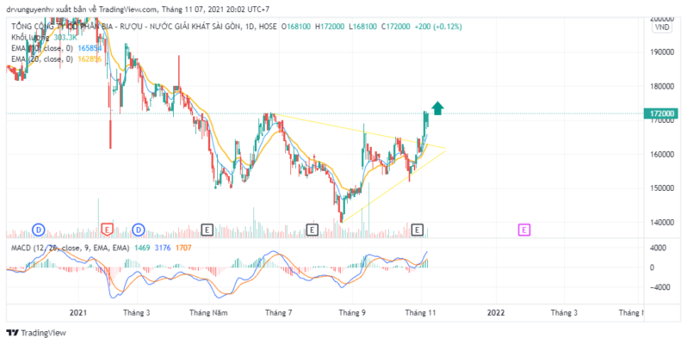Click the open value O168100

296,27
